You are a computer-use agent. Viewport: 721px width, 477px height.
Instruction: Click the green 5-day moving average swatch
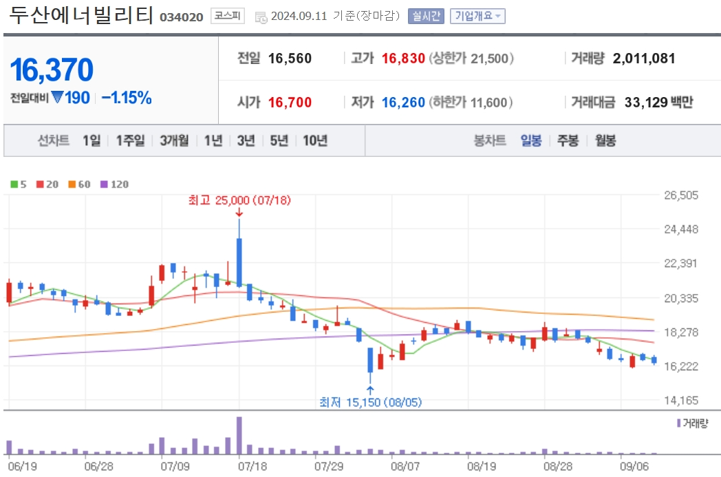pyautogui.click(x=14, y=184)
